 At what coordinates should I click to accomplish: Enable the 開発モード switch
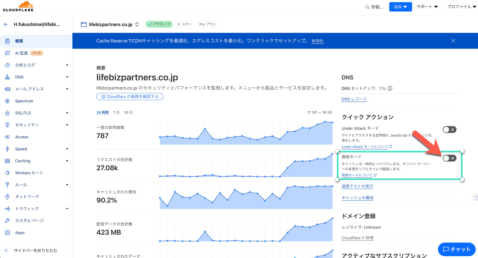click(x=449, y=158)
